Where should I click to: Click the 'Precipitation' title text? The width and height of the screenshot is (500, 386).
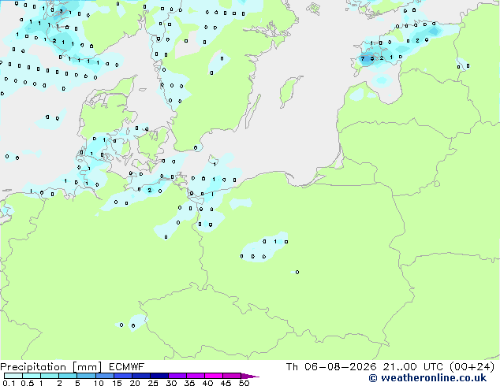click(33, 367)
